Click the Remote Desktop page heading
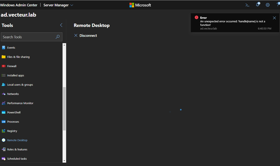 point(92,25)
